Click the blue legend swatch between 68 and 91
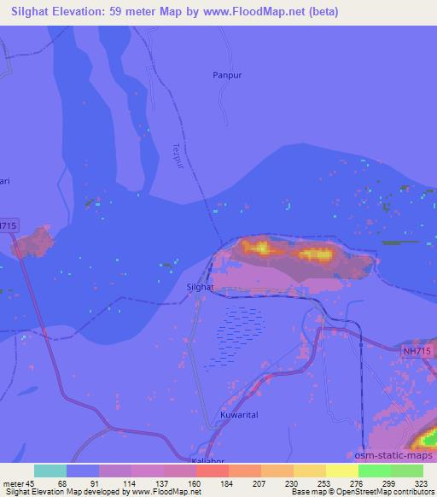The width and height of the screenshot is (437, 497). coord(83,471)
